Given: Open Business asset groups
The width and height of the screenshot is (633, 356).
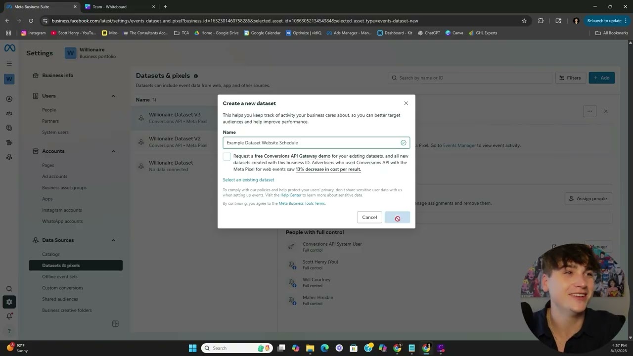Looking at the screenshot, I should (x=64, y=187).
